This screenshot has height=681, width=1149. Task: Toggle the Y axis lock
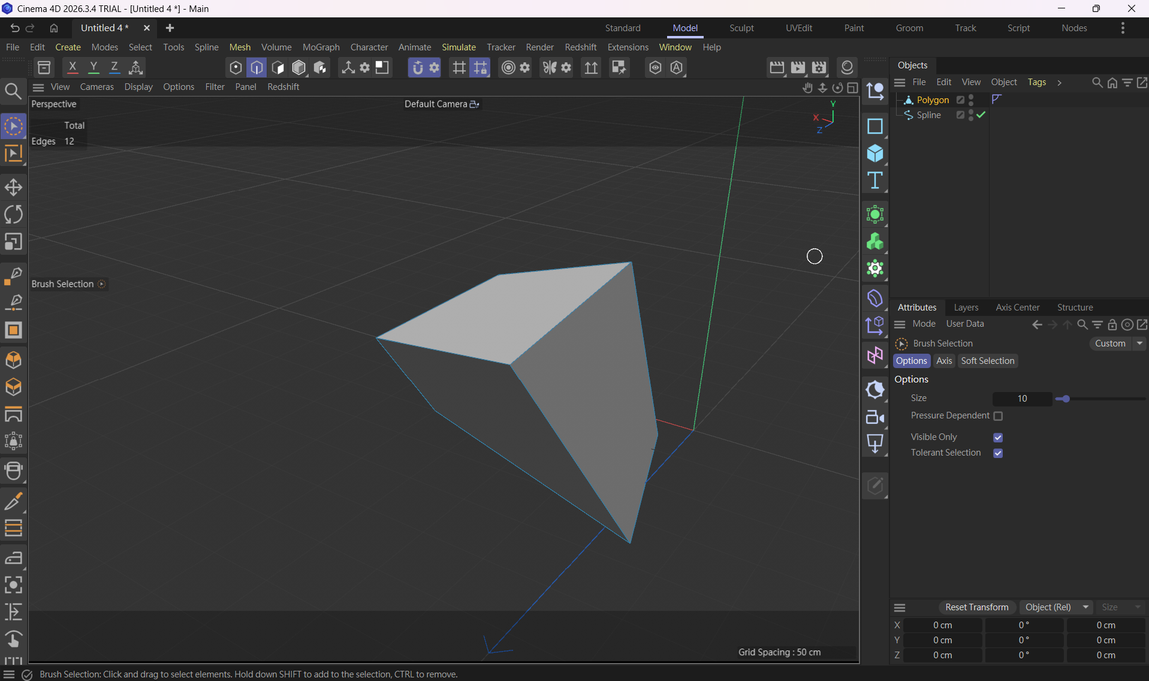pyautogui.click(x=94, y=68)
